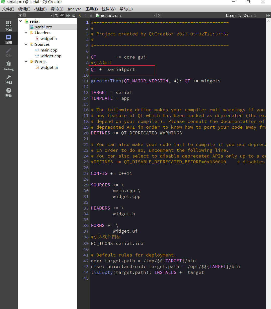The image size is (271, 309).
Task: Restore the Qt Creator window
Action: tap(248, 2)
